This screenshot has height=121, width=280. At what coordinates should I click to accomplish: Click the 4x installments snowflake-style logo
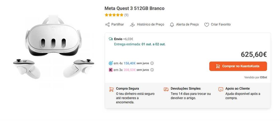pyautogui.click(x=111, y=63)
